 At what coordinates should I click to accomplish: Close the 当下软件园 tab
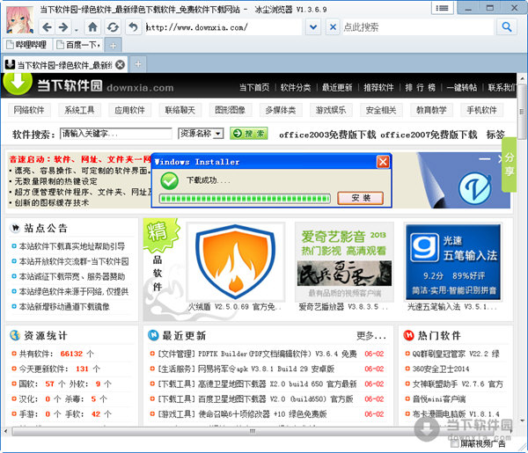[x=121, y=64]
